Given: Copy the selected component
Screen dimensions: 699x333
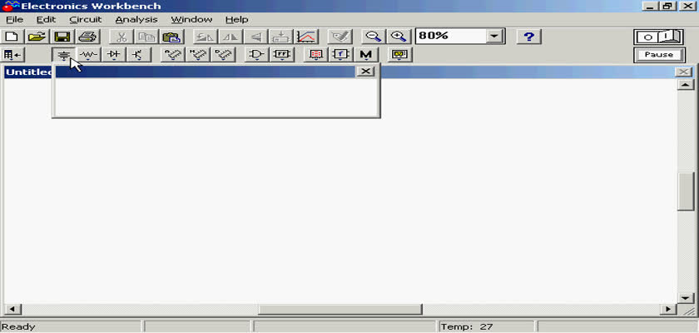Looking at the screenshot, I should click(x=146, y=36).
